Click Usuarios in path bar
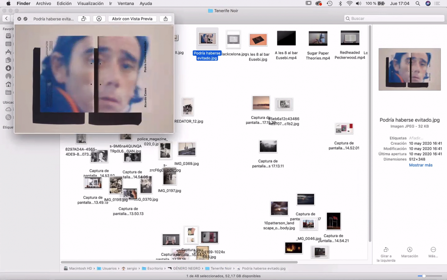 (x=107, y=268)
